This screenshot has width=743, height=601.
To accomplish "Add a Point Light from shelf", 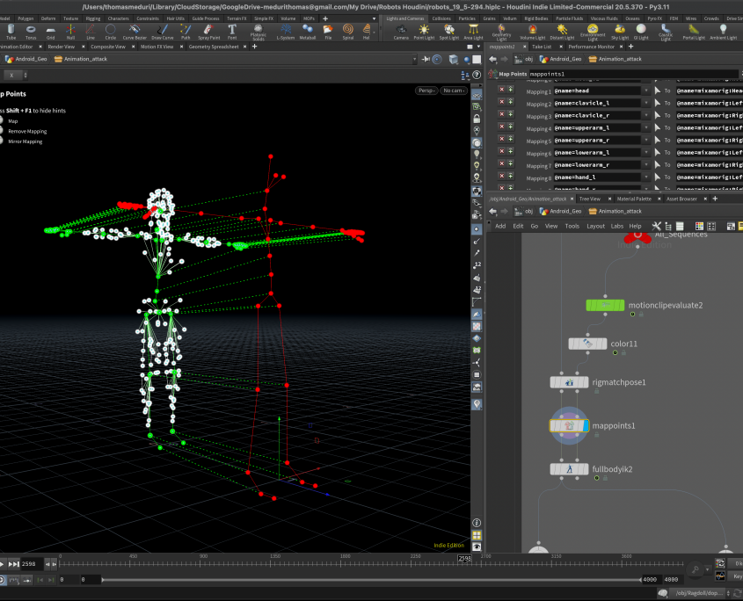I will pyautogui.click(x=425, y=32).
